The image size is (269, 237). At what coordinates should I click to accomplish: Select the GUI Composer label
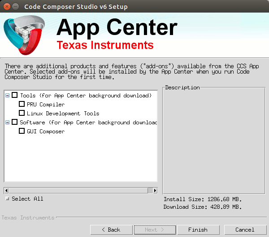coord(46,132)
